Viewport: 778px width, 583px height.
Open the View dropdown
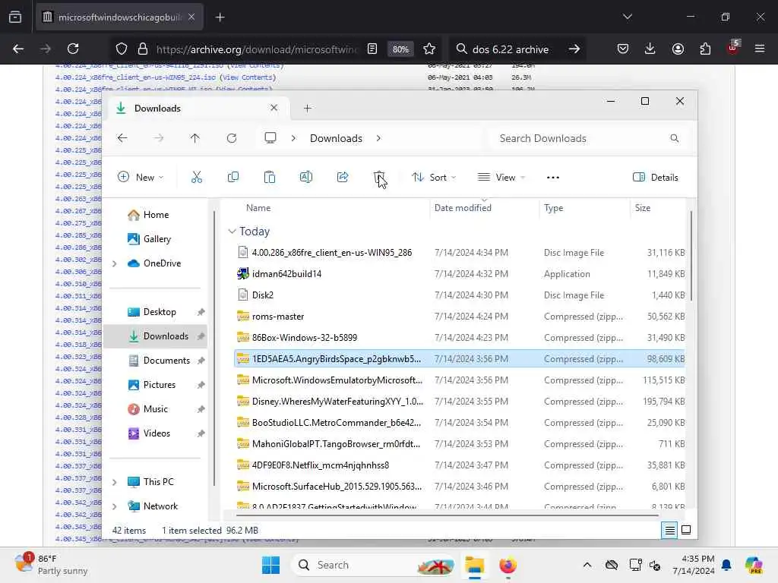501,178
